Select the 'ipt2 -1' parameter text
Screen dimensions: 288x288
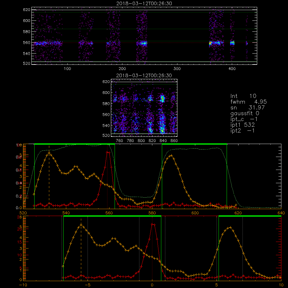click(242, 130)
